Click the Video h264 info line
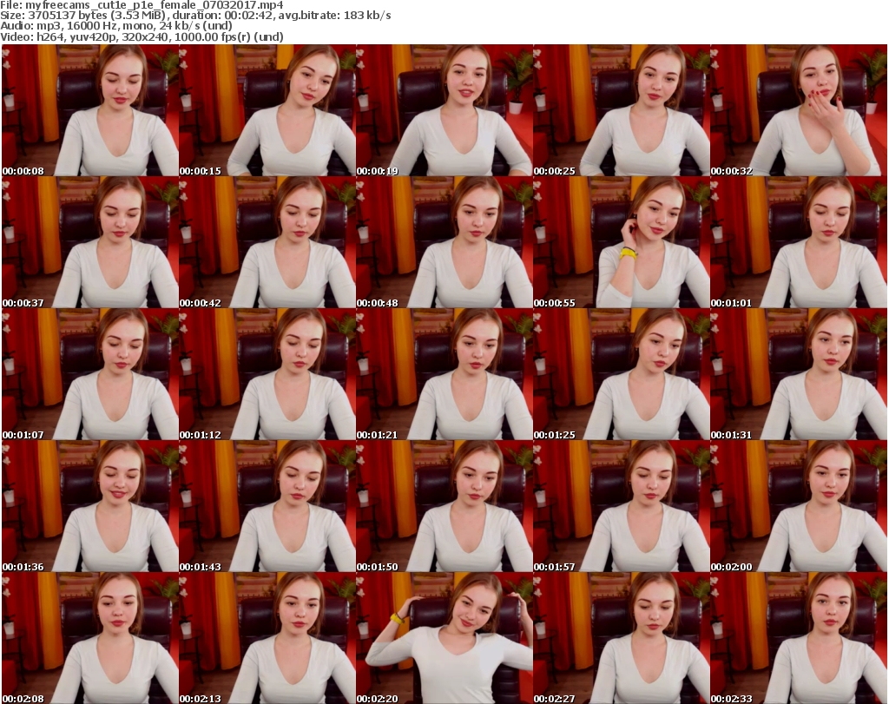The width and height of the screenshot is (889, 704). tap(142, 36)
